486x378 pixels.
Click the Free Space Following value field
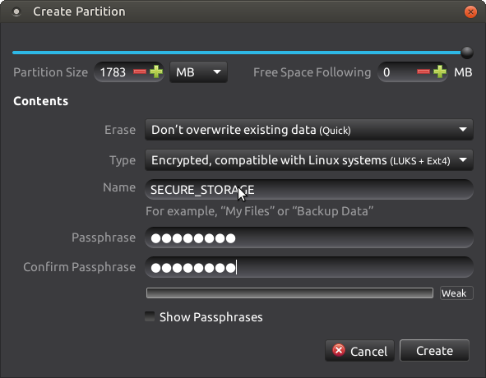396,71
